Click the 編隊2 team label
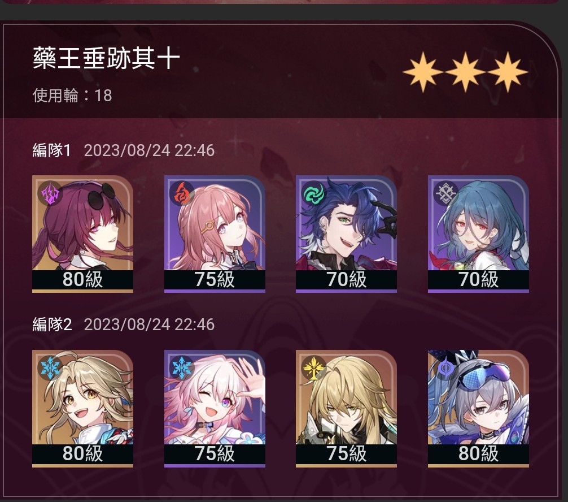The image size is (568, 502). 52,324
